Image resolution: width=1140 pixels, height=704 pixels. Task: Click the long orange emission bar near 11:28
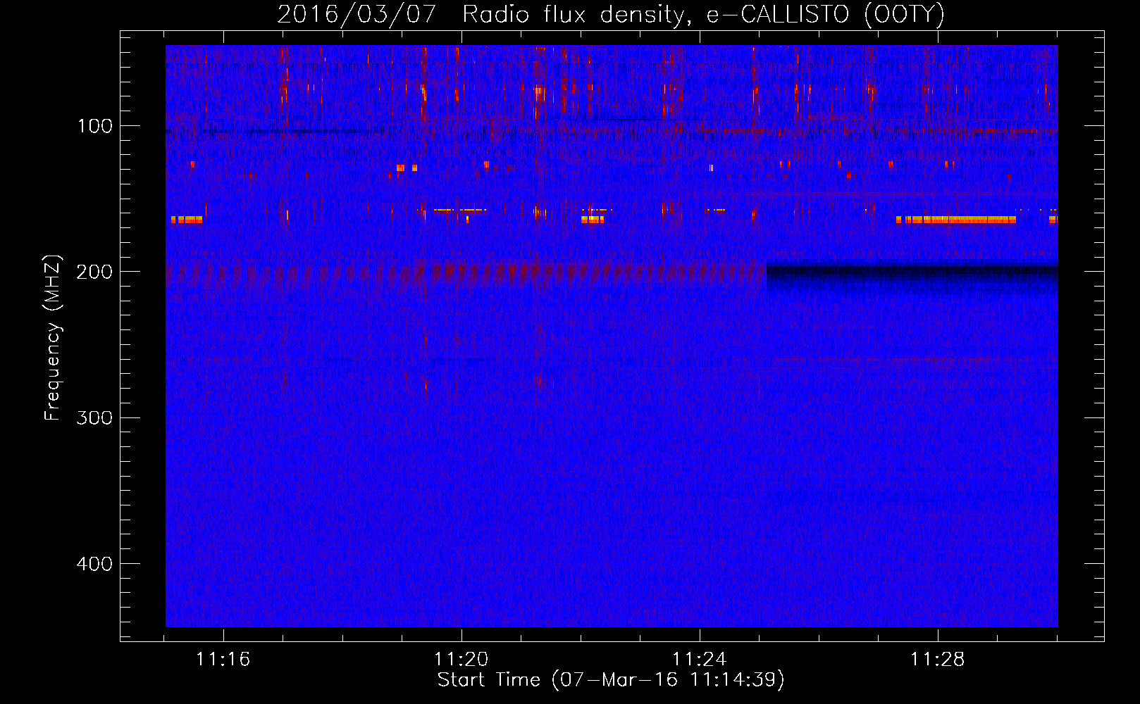click(956, 220)
